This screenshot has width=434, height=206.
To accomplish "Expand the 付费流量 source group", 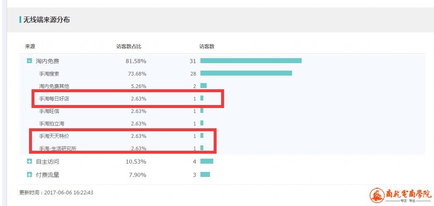I will pyautogui.click(x=29, y=175).
